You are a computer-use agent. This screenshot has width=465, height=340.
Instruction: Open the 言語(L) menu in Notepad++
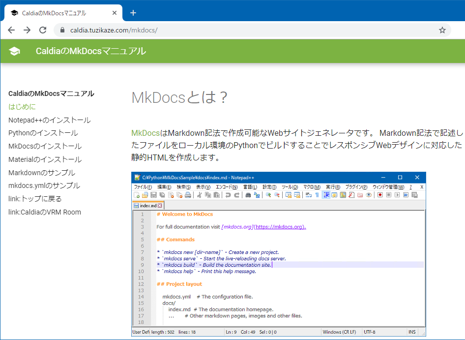point(250,187)
